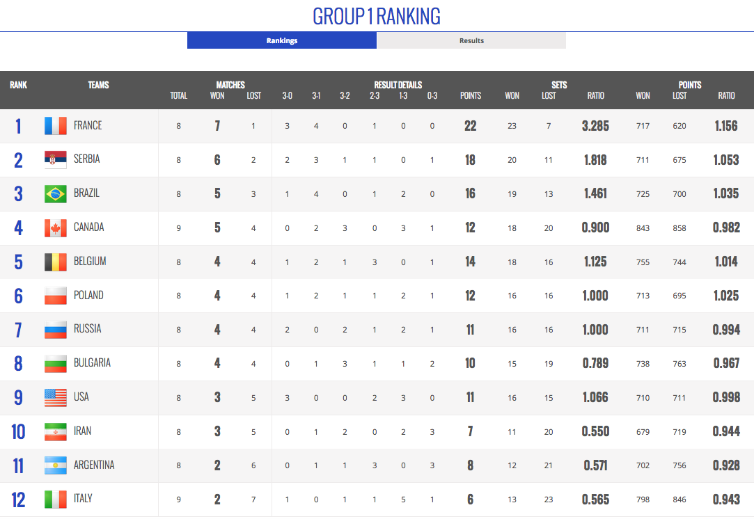Click the Russia flag icon
Image resolution: width=754 pixels, height=519 pixels.
click(x=55, y=330)
